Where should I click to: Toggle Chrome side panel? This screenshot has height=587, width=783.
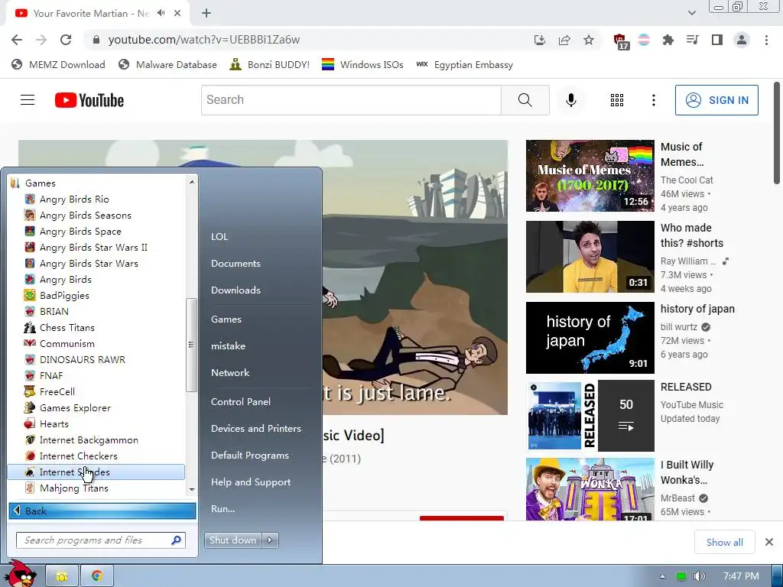tap(716, 40)
